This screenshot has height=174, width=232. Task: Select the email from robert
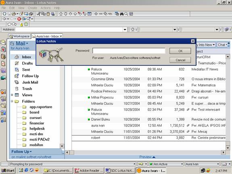(149, 138)
